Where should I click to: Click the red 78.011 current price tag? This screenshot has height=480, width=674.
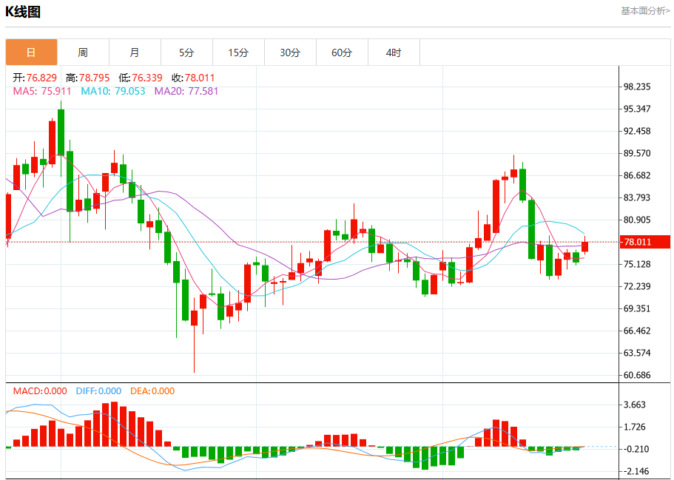[x=644, y=242]
